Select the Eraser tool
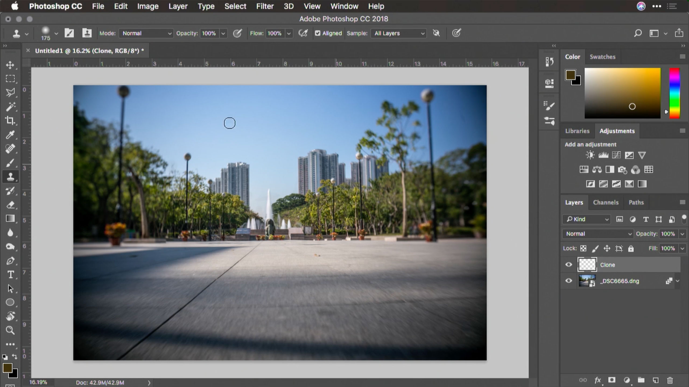 click(x=10, y=205)
